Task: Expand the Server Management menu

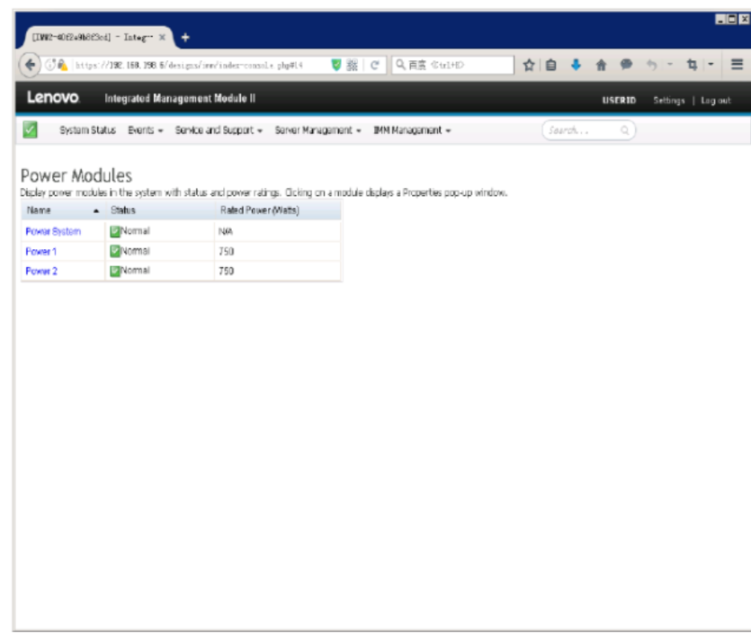Action: (x=317, y=130)
